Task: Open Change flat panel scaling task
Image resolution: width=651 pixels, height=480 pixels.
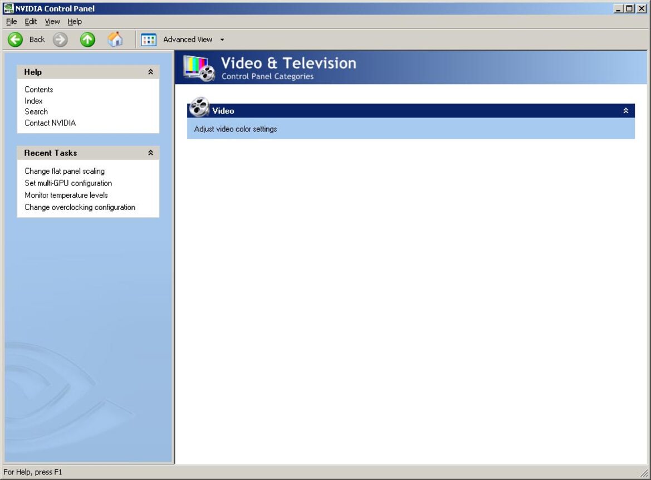Action: [65, 171]
